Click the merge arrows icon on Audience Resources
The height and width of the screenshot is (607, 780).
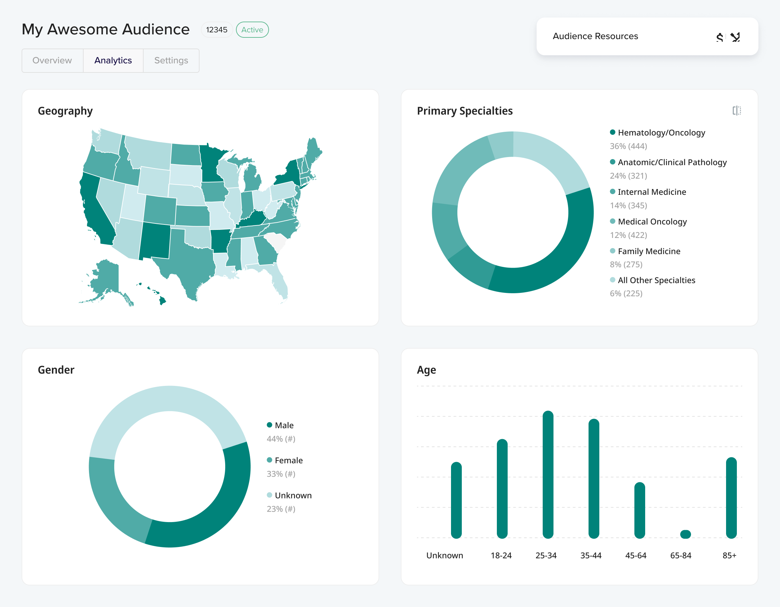pyautogui.click(x=735, y=36)
